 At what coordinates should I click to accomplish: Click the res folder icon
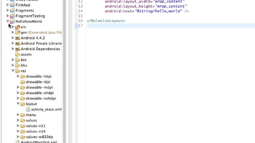18,71
